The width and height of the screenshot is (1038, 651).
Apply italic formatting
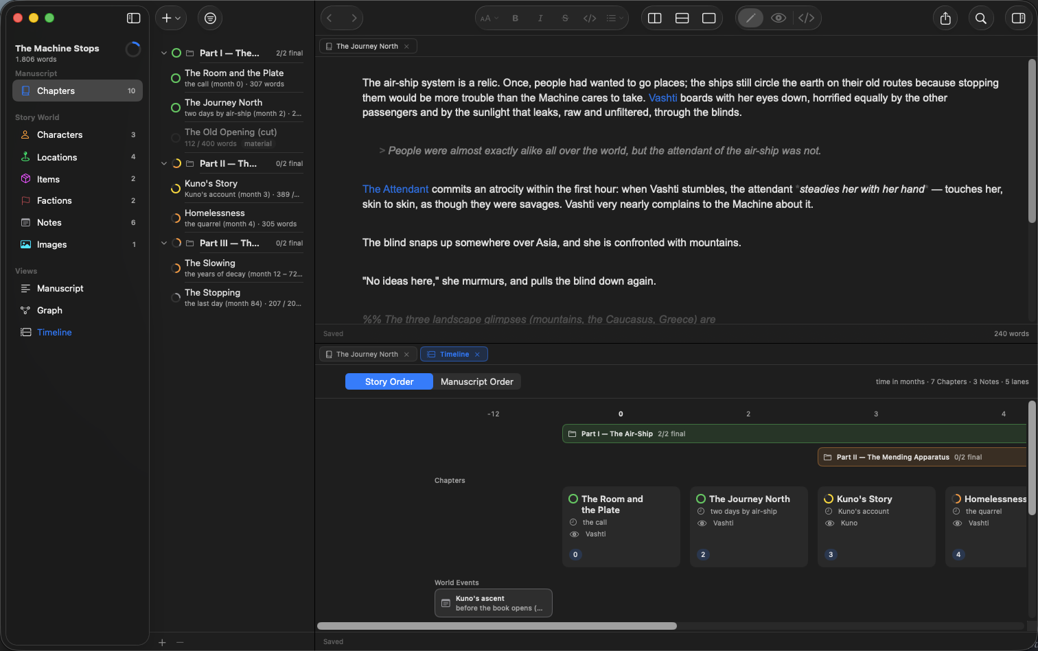tap(540, 19)
